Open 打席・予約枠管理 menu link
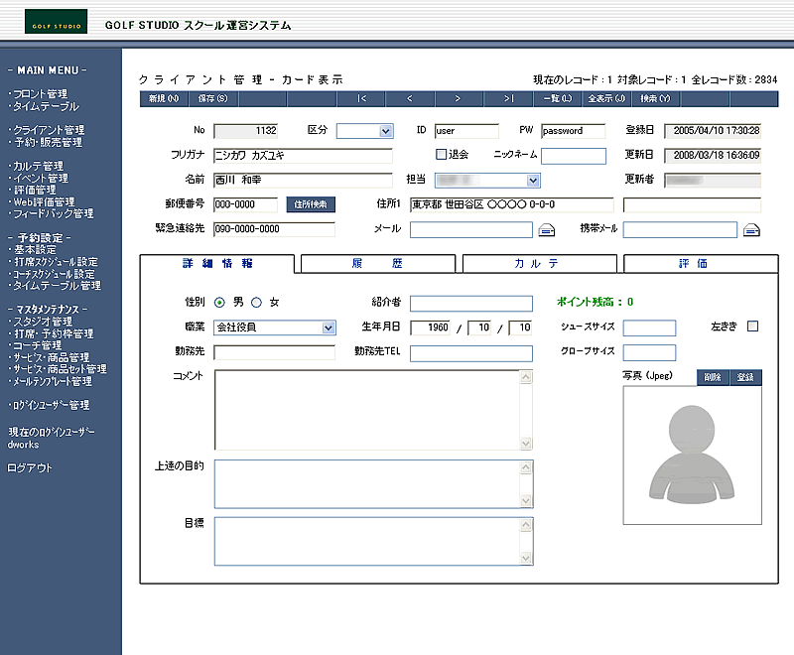794x655 pixels. 54,333
